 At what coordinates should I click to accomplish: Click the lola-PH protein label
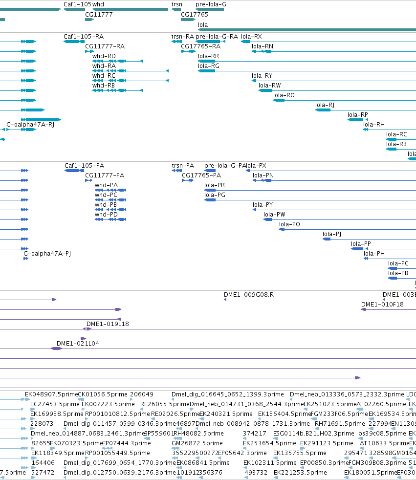tap(374, 254)
